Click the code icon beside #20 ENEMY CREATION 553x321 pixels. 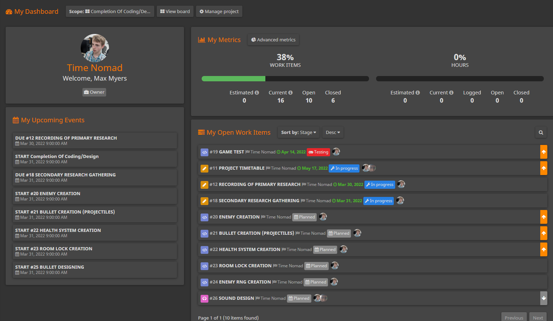pos(205,217)
